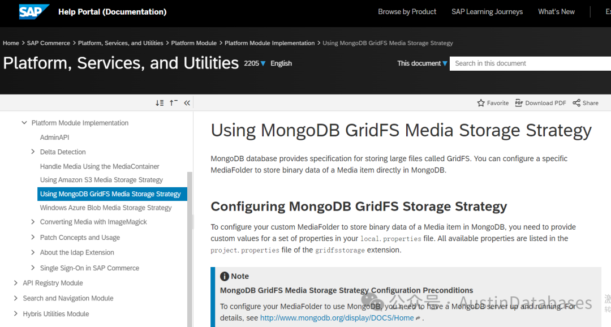Open the Platform Module Implementation topic in the tree

click(x=80, y=123)
